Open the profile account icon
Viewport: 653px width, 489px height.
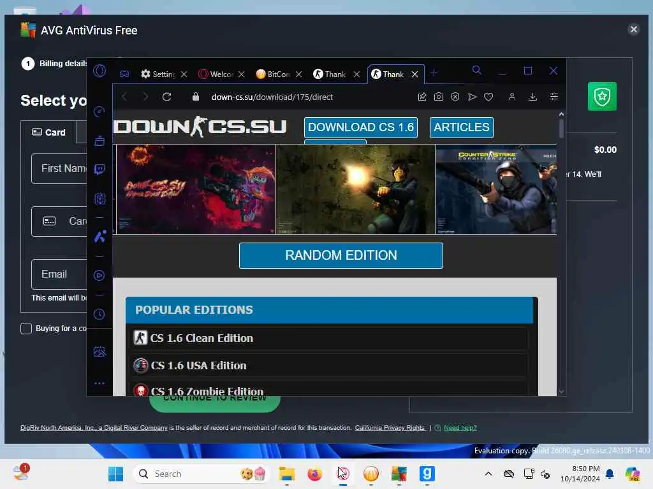(x=512, y=97)
